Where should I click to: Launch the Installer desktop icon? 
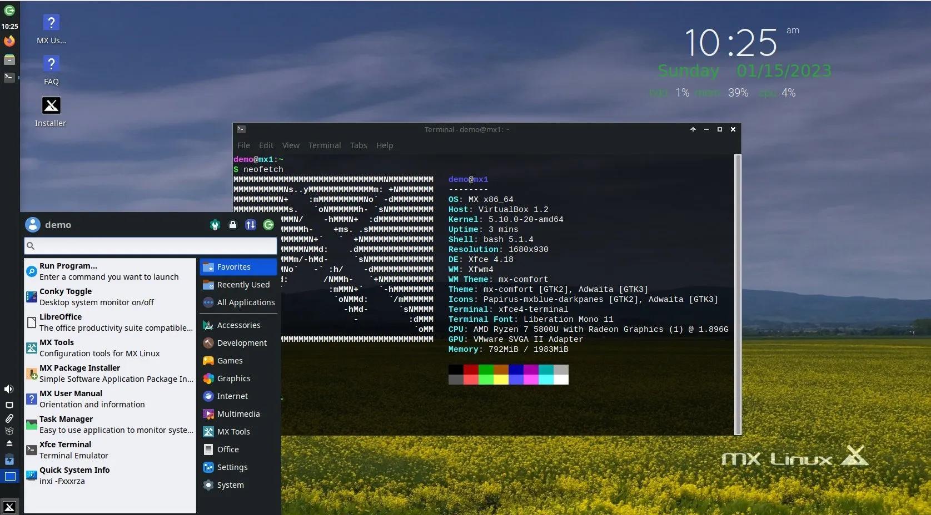(51, 111)
